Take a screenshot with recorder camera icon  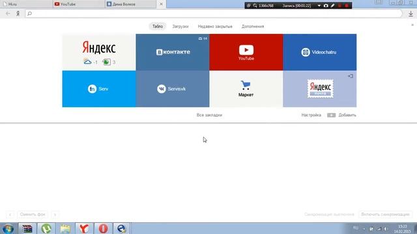pos(326,6)
